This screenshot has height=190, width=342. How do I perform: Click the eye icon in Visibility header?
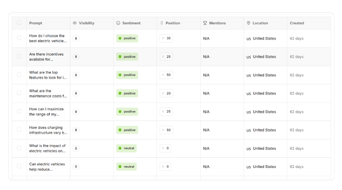(x=74, y=23)
